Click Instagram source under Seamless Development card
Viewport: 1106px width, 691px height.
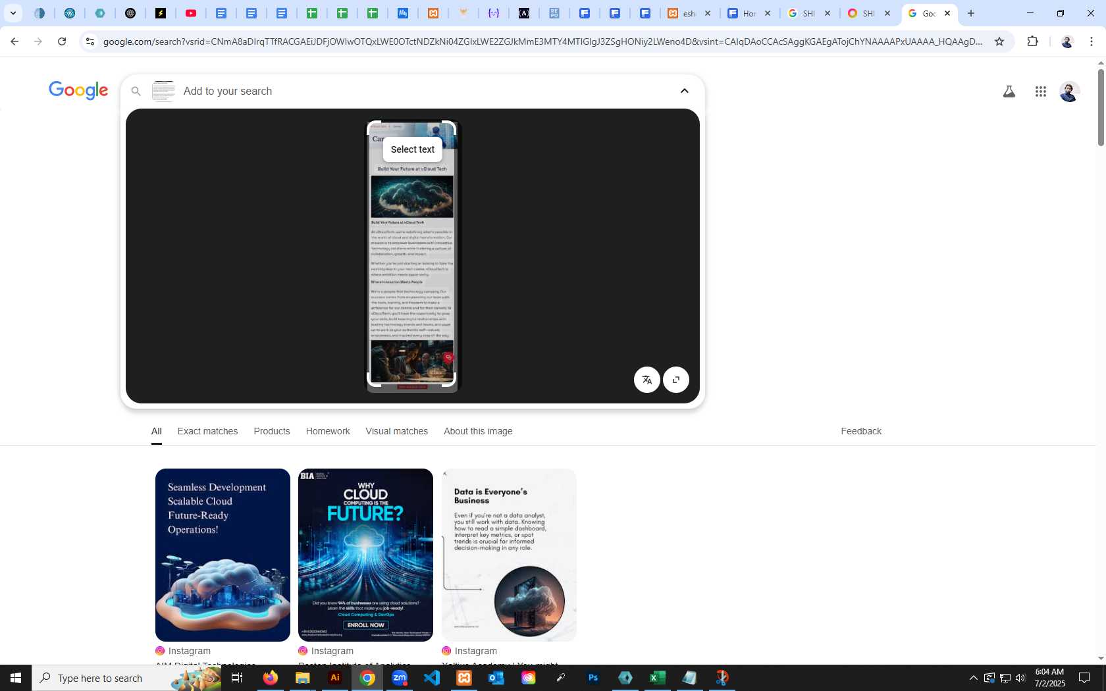pos(183,651)
